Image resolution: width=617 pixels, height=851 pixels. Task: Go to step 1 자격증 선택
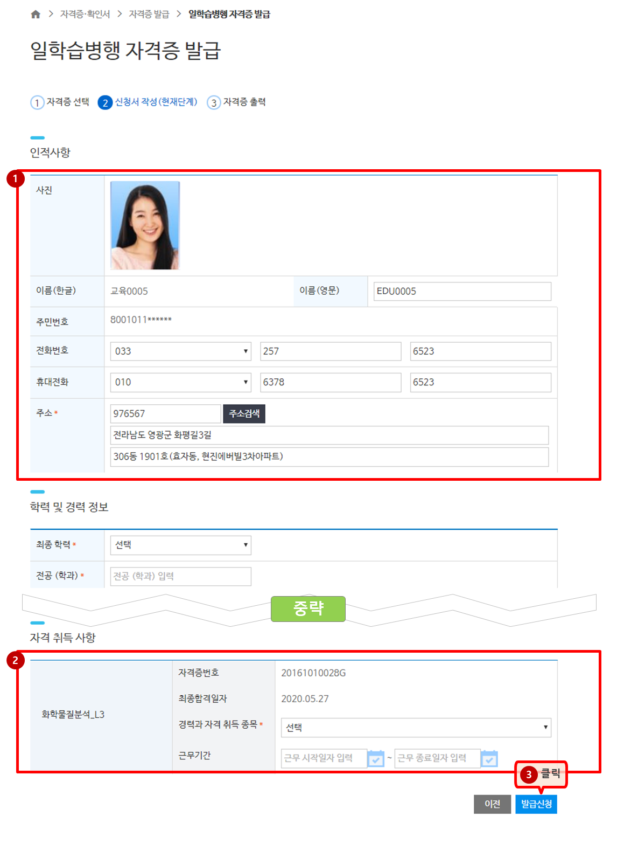coord(60,102)
